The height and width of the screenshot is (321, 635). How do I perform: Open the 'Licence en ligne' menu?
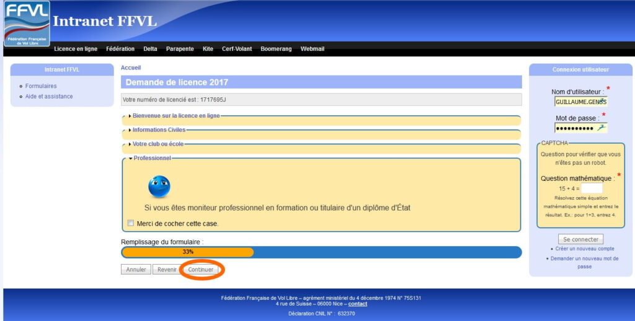click(76, 49)
